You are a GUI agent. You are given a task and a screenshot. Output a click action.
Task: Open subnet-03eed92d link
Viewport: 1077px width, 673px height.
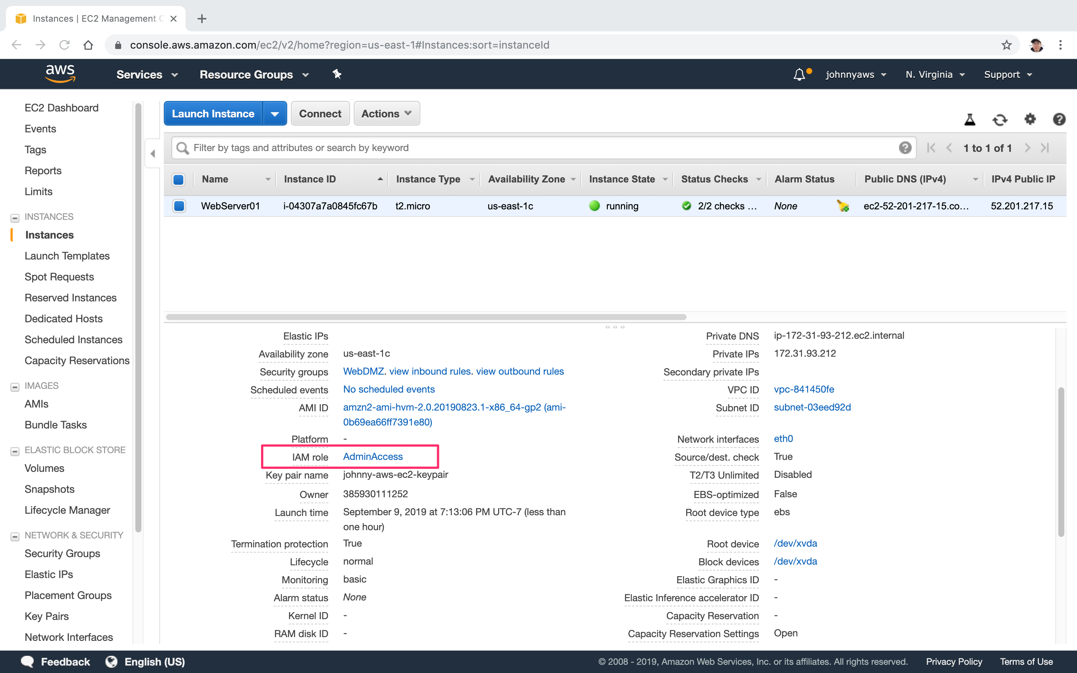812,407
